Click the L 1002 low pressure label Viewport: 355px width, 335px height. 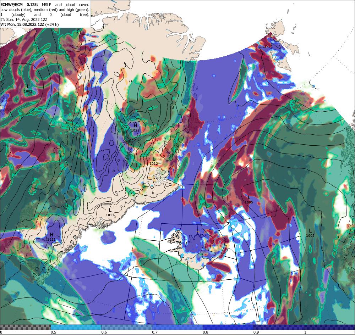coord(28,88)
